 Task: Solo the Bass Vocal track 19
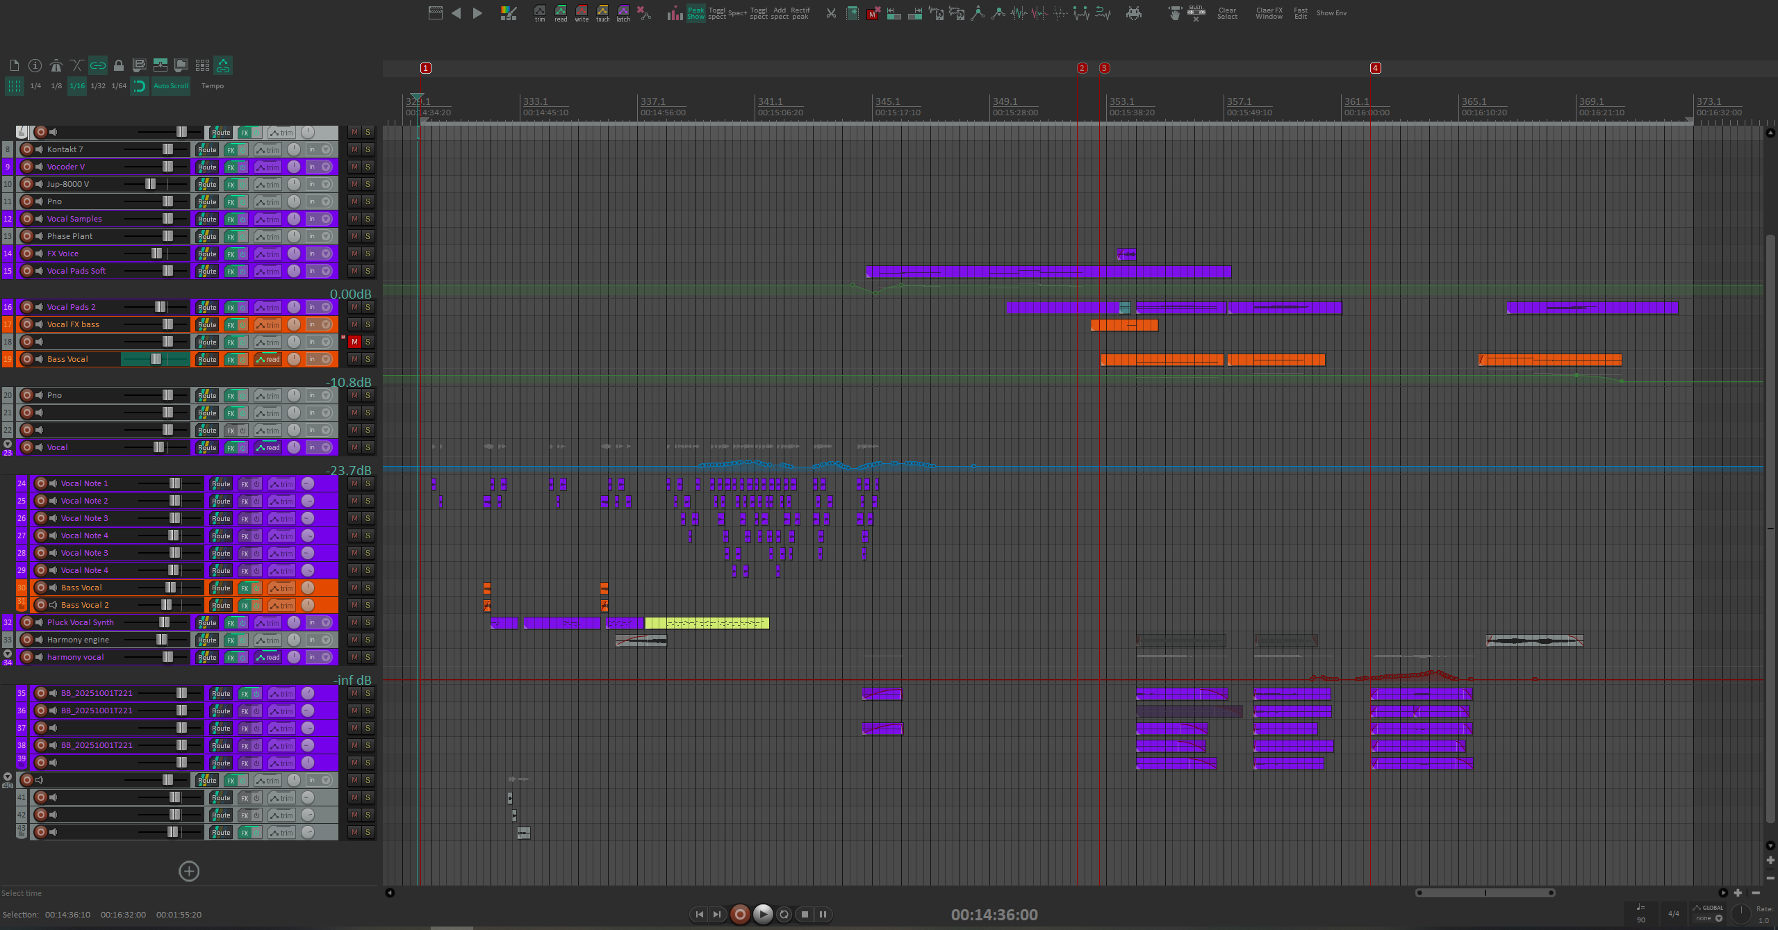pyautogui.click(x=368, y=359)
